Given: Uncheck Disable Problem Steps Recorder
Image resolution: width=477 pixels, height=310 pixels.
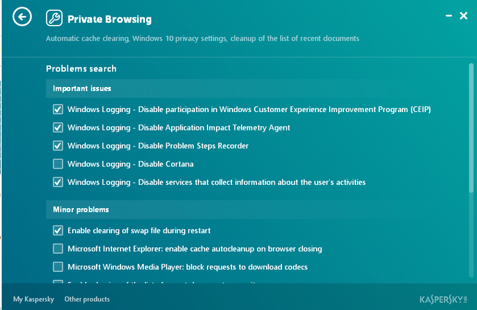Looking at the screenshot, I should [58, 145].
